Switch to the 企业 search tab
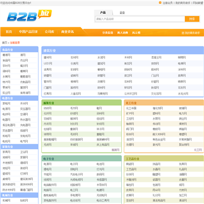The width and height of the screenshot is (204, 204). pyautogui.click(x=122, y=12)
